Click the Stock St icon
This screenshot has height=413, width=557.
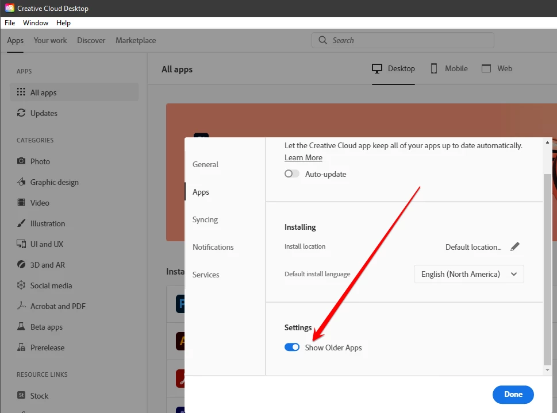click(21, 395)
